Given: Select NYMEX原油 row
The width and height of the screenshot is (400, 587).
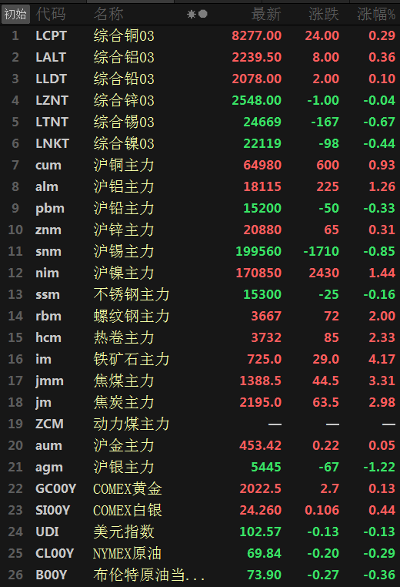Looking at the screenshot, I should [200, 553].
